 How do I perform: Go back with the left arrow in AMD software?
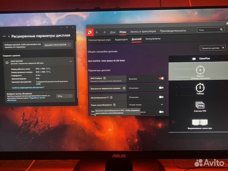(x=97, y=32)
